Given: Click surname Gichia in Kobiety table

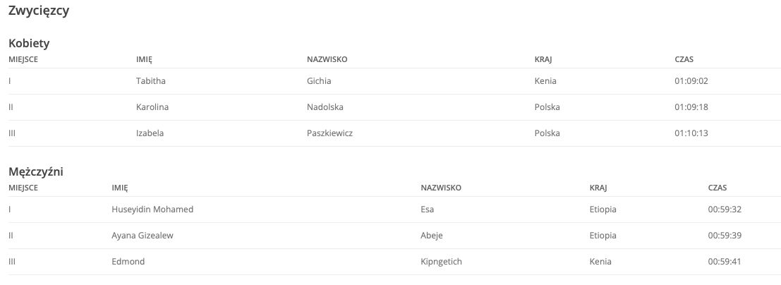Looking at the screenshot, I should [319, 80].
